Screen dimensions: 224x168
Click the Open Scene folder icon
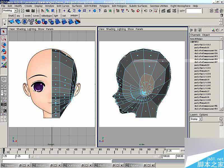point(28,11)
